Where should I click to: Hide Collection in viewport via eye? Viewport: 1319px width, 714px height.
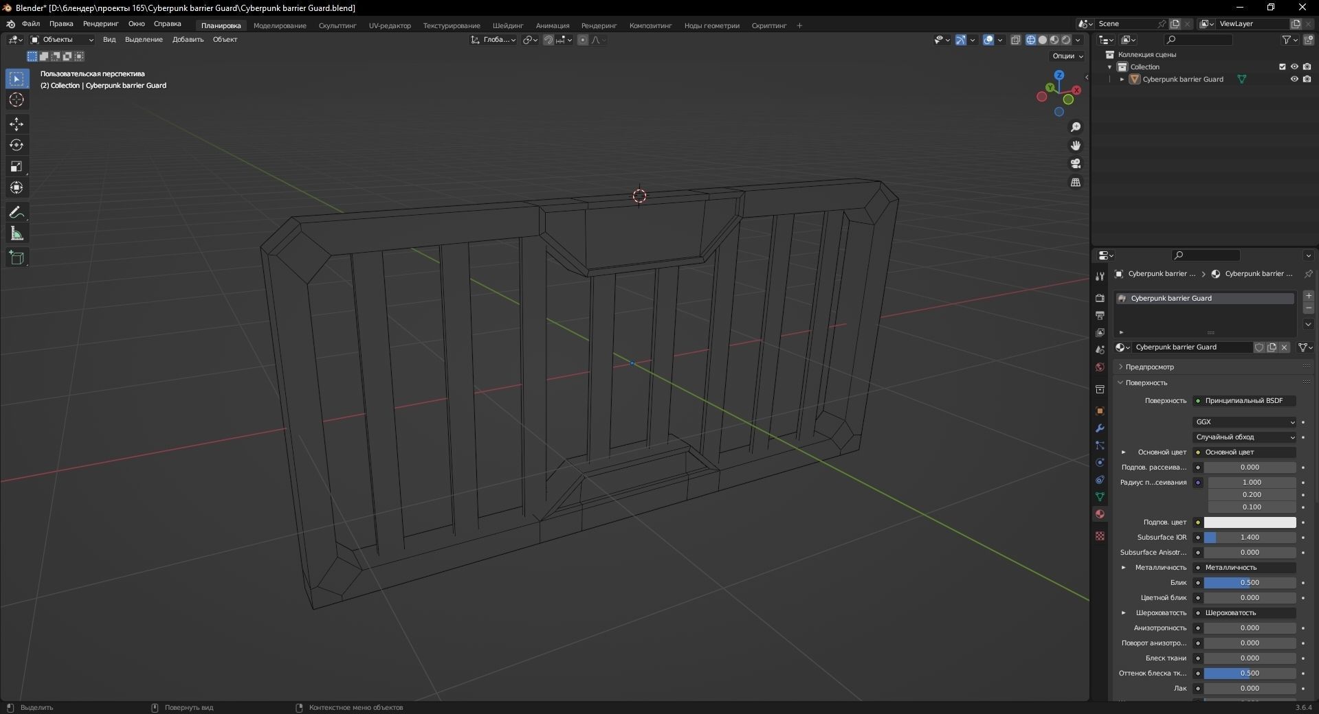tap(1294, 67)
